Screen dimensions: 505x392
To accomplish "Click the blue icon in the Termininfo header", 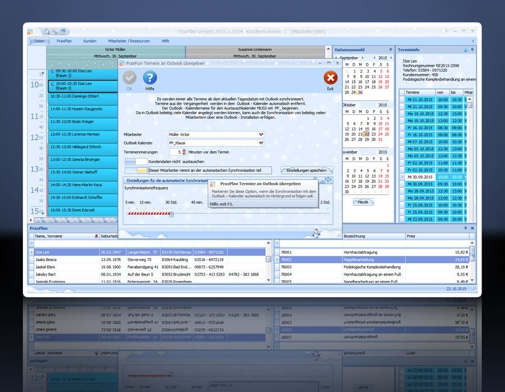I will (x=465, y=50).
